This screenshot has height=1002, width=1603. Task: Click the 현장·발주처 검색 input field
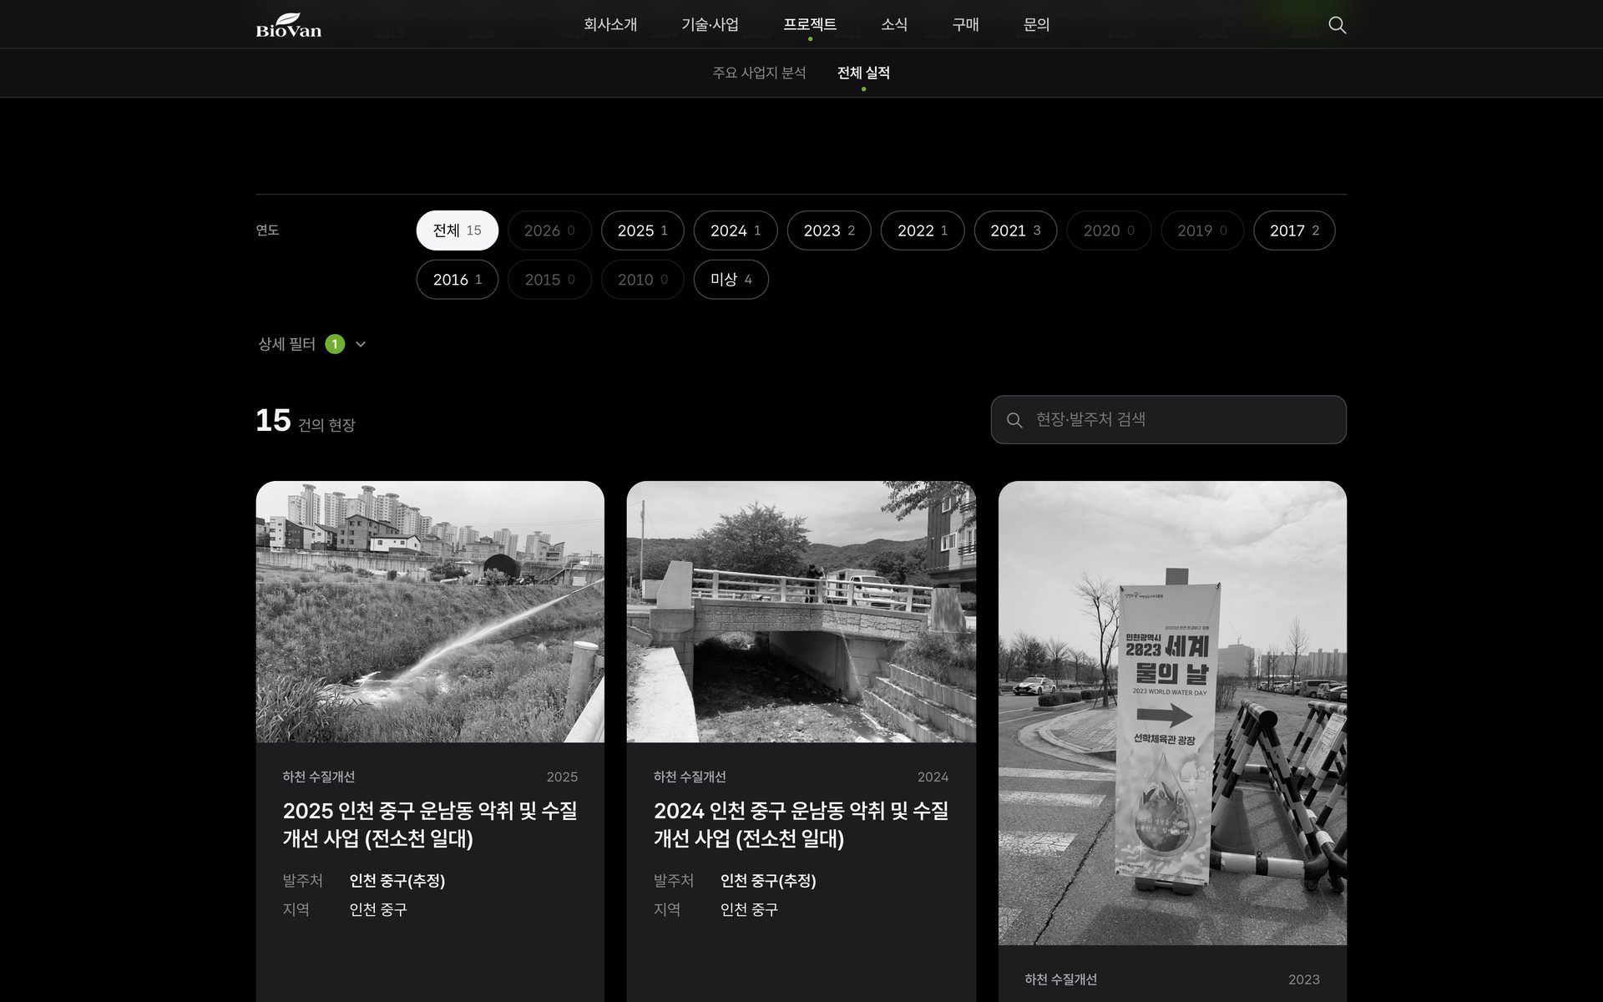tap(1168, 420)
